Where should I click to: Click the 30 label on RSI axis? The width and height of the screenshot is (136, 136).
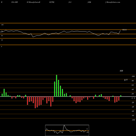tap(2, 40)
